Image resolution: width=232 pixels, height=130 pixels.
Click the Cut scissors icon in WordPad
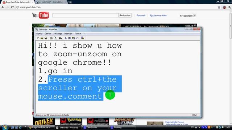pos(66,38)
